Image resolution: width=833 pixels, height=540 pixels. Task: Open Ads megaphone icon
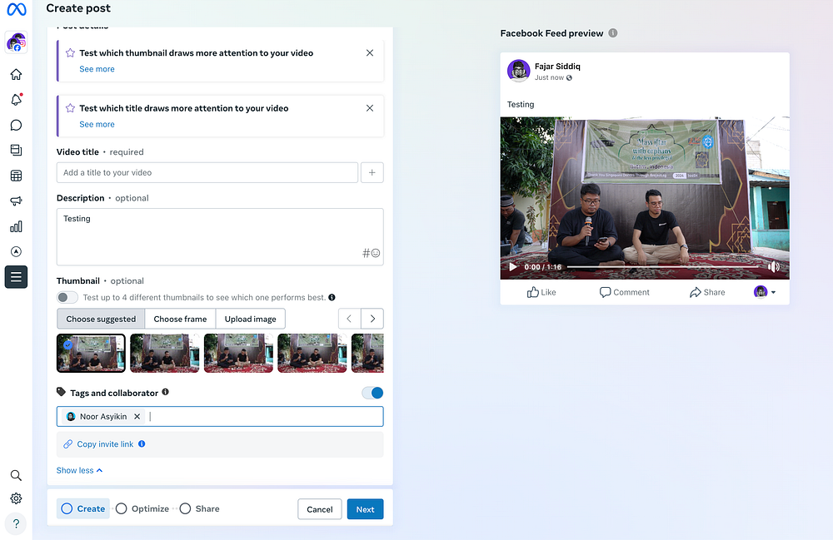coord(16,201)
